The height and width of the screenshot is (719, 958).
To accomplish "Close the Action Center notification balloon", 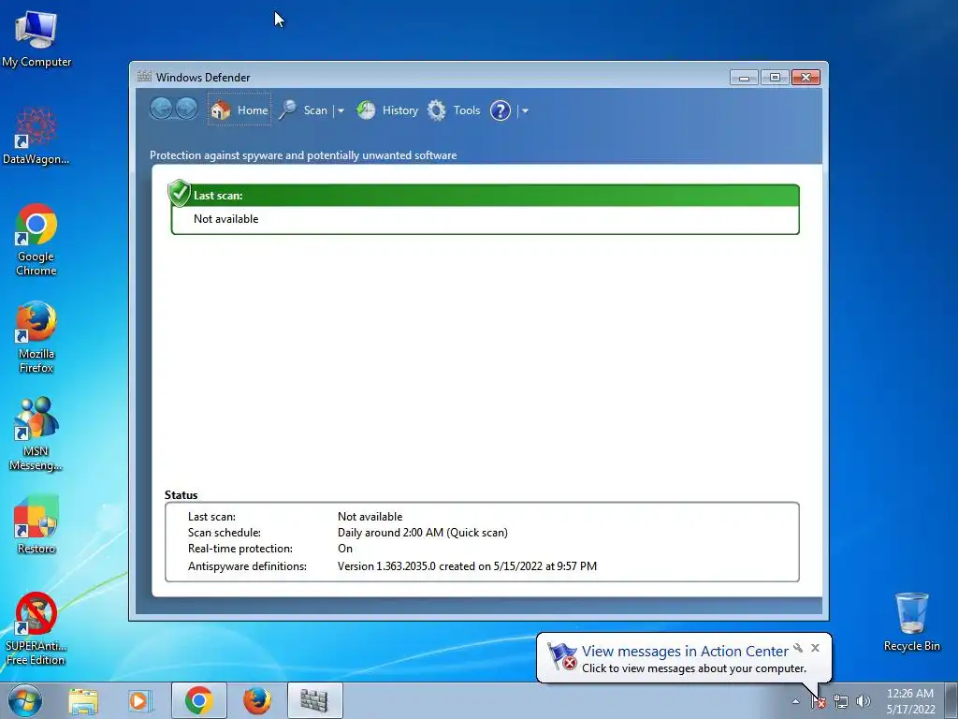I will pyautogui.click(x=815, y=648).
